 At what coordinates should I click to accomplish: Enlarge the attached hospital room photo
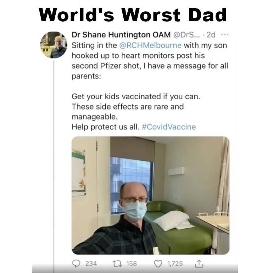coord(150,195)
